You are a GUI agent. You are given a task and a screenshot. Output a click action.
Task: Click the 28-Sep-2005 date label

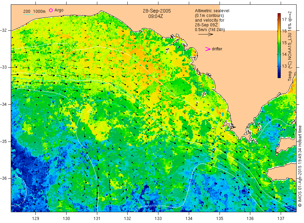coord(157,11)
